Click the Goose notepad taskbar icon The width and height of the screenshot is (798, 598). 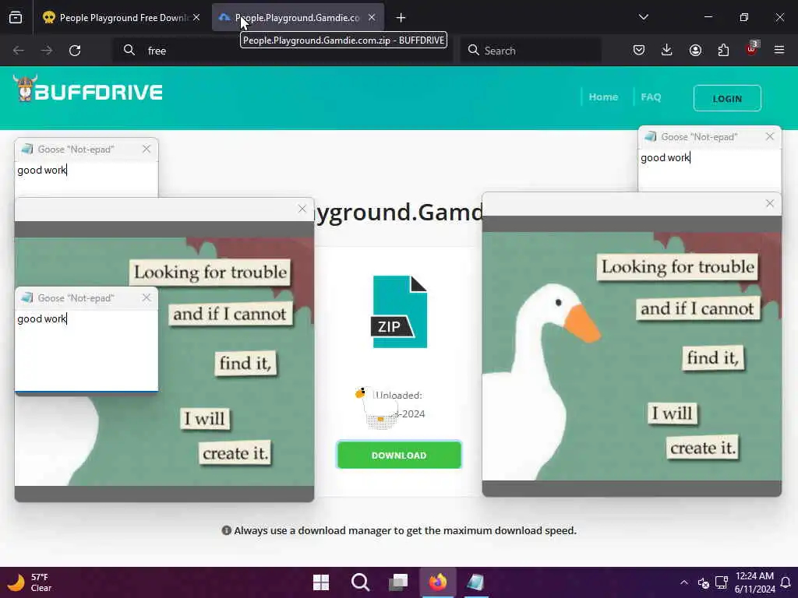point(476,582)
